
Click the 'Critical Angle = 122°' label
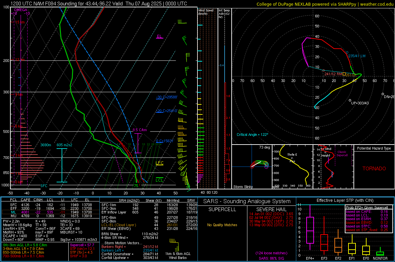tap(252, 135)
